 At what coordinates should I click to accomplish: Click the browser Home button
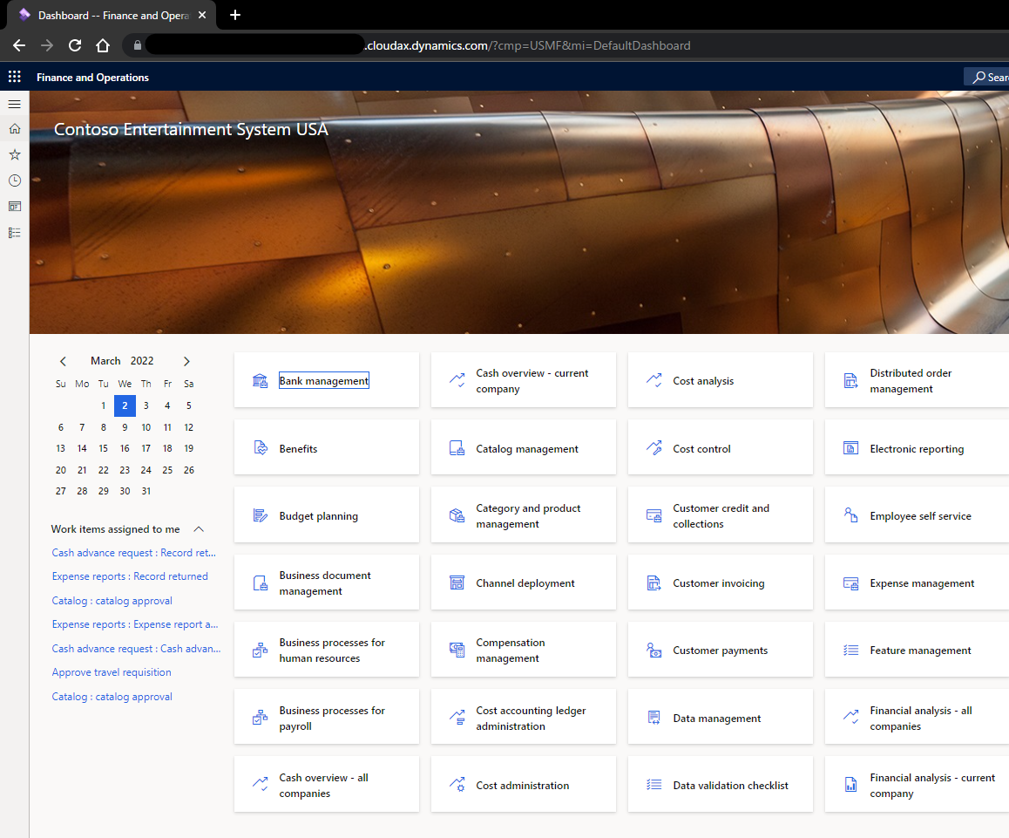click(103, 45)
